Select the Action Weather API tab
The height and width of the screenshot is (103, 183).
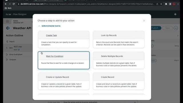tap(18, 22)
